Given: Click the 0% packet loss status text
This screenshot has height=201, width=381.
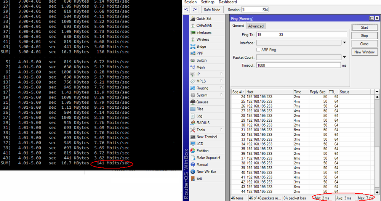Looking at the screenshot, I should (x=295, y=198).
